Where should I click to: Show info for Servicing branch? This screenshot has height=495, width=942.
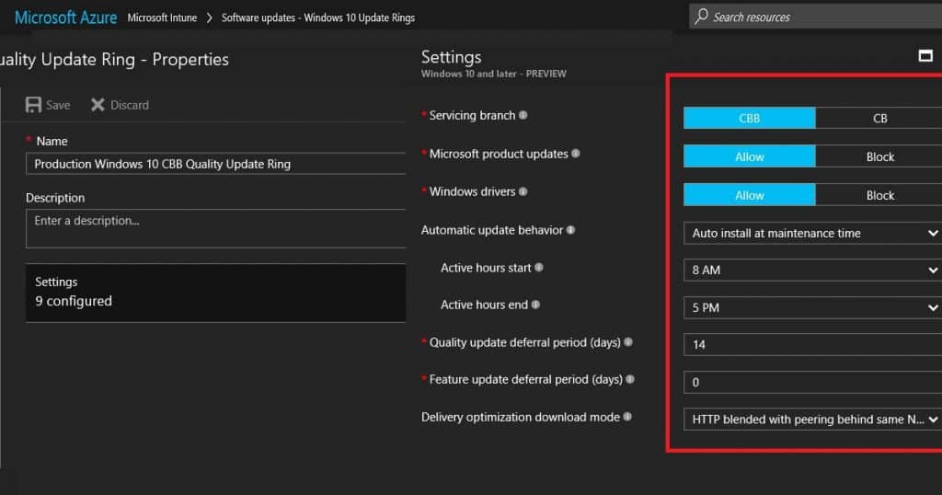pos(523,115)
